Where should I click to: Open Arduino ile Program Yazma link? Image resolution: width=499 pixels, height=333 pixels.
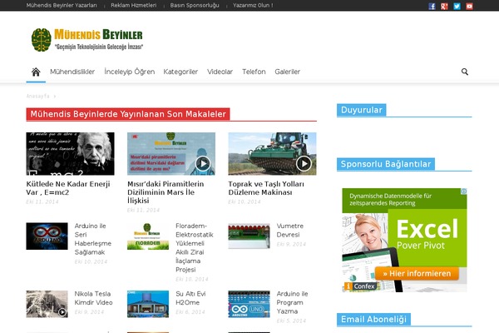click(292, 302)
